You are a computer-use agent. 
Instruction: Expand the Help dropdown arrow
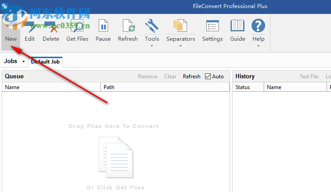(x=258, y=46)
